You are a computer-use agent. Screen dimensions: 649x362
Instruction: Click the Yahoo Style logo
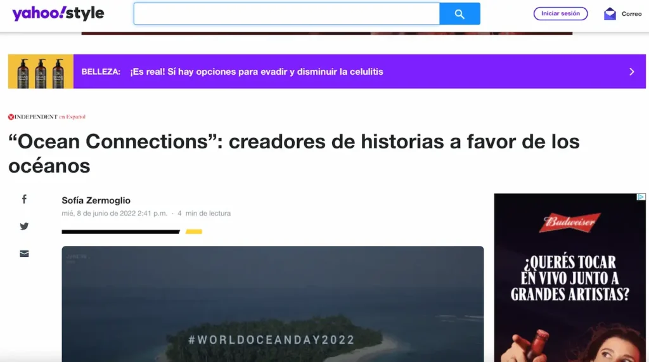58,13
